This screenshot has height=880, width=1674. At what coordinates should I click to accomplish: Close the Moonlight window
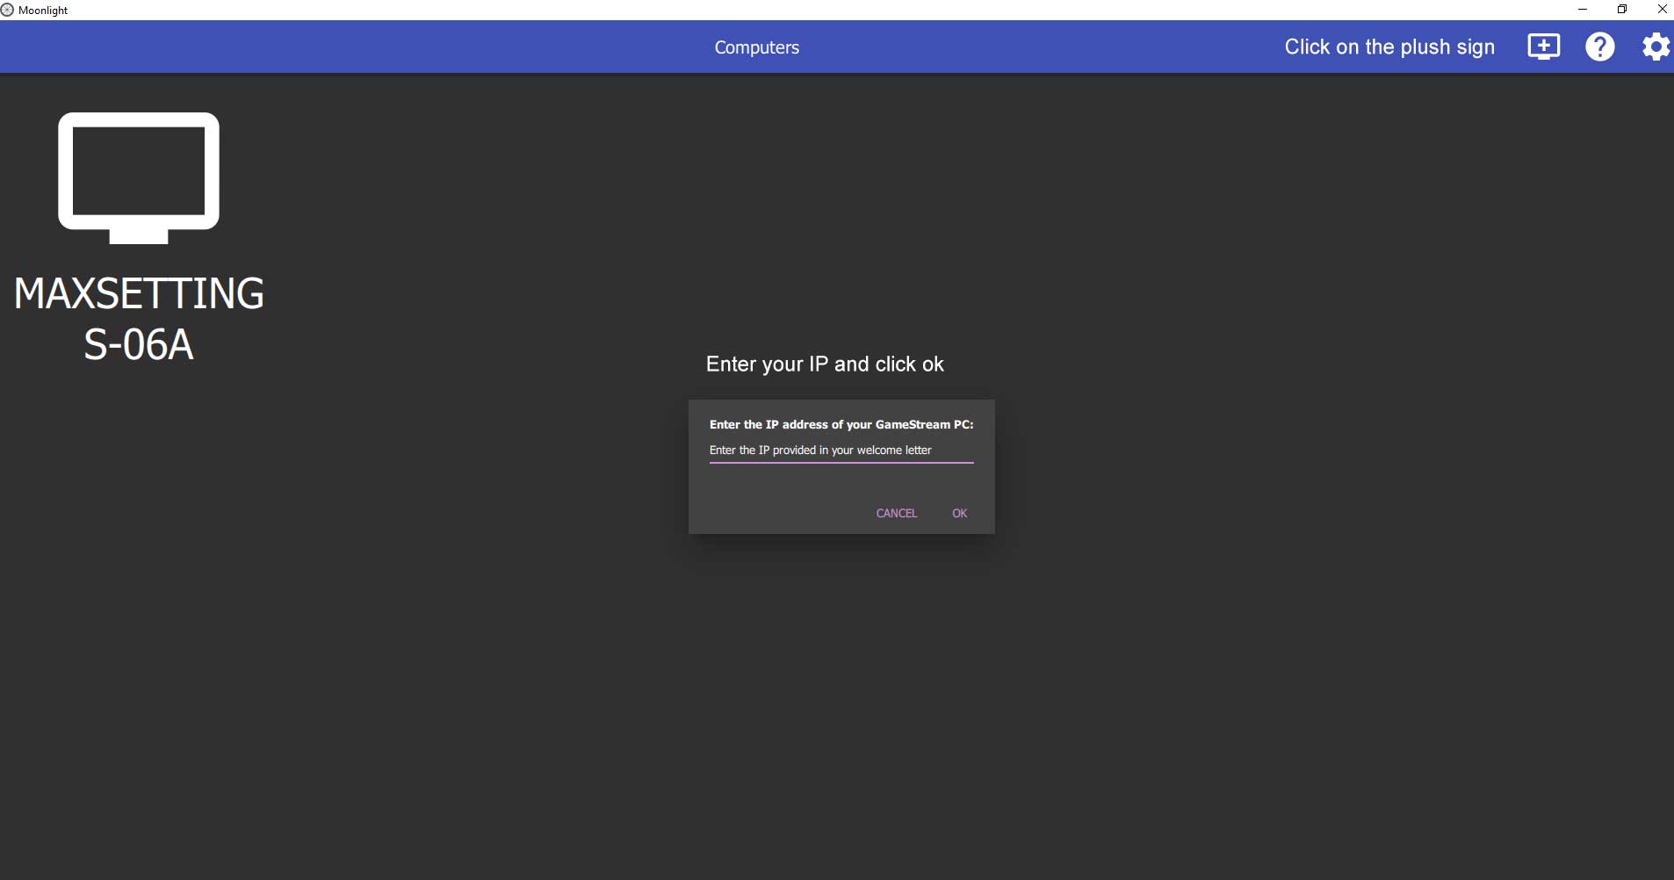coord(1662,10)
